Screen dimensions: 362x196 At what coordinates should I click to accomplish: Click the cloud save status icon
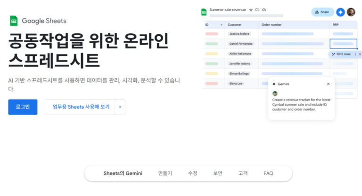(x=264, y=9)
